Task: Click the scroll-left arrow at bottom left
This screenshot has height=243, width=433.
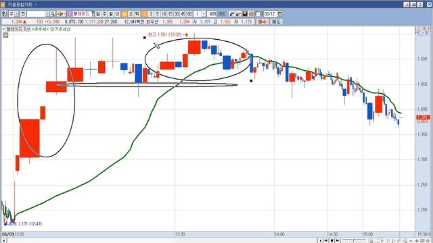Action: (x=3, y=241)
